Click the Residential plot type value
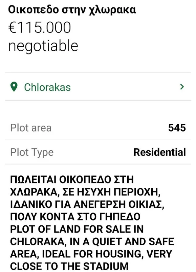 click(160, 152)
